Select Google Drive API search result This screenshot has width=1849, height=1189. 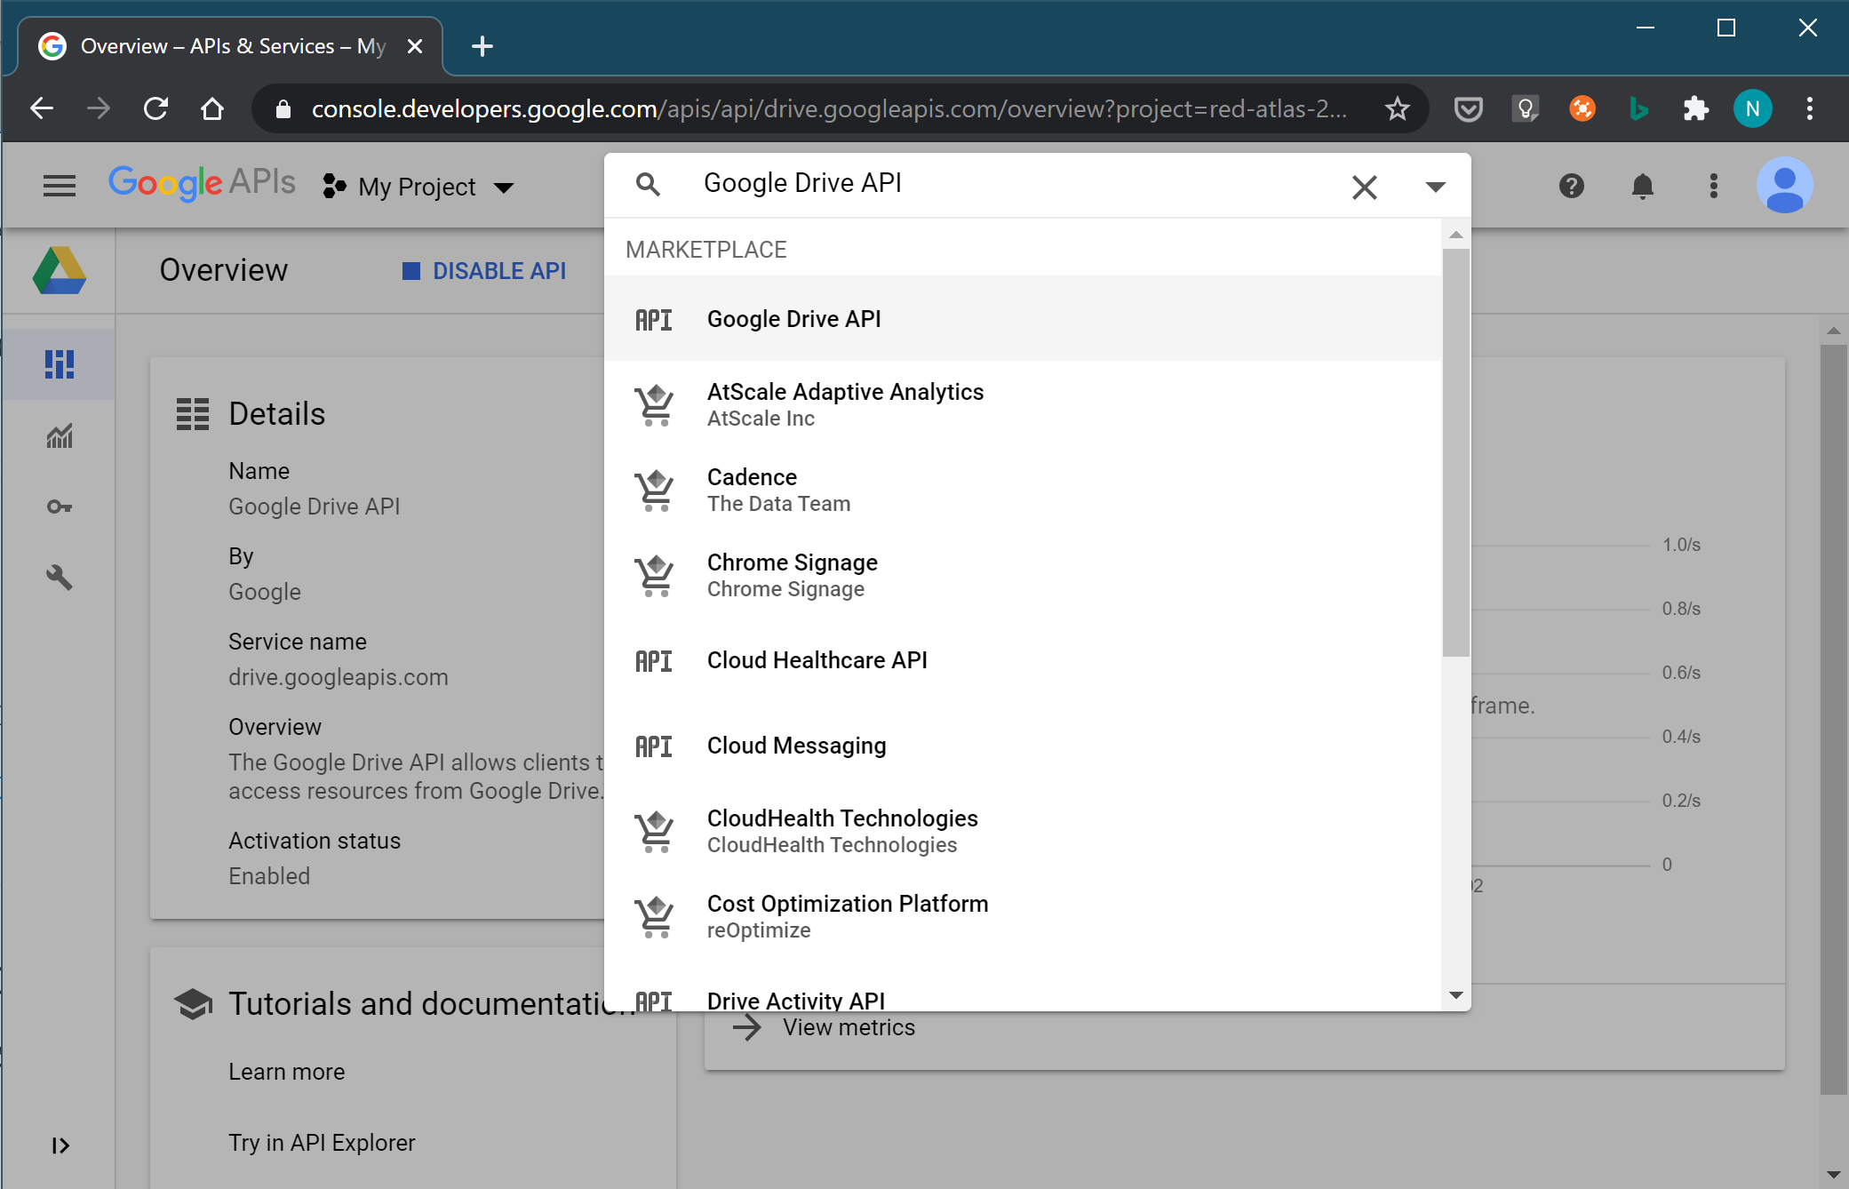pyautogui.click(x=793, y=319)
